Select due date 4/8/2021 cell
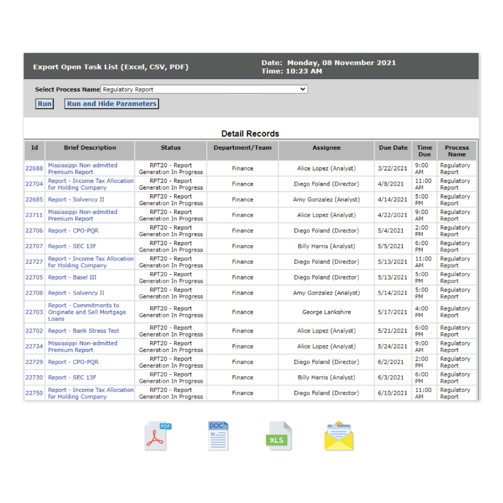This screenshot has width=503, height=503. point(392,184)
